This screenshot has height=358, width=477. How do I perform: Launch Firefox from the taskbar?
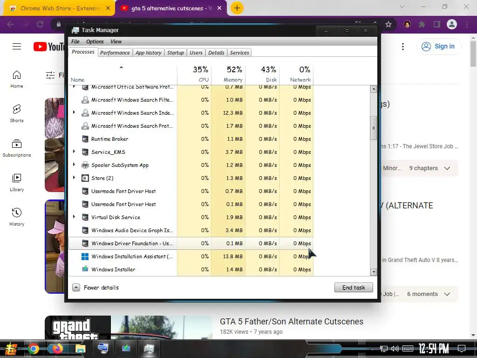coord(56,349)
